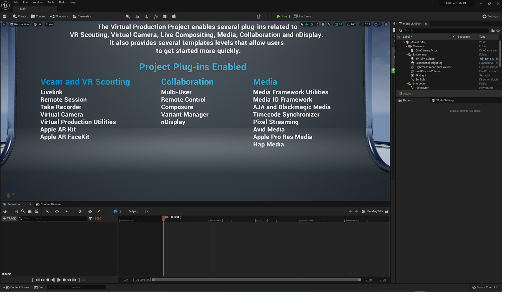Viewport: 507px width, 295px height.
Task: Switch to the World Settings tab
Action: click(443, 101)
